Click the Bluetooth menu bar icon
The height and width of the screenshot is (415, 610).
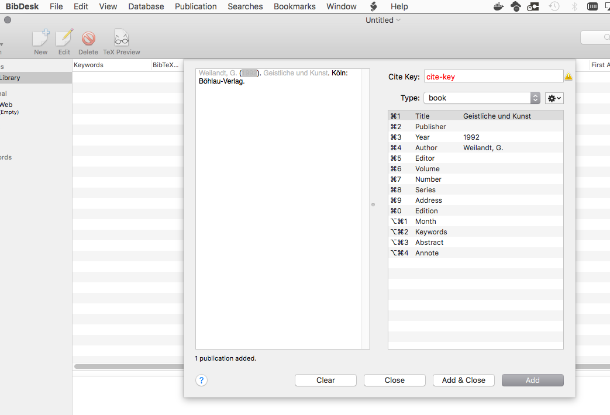click(x=574, y=6)
